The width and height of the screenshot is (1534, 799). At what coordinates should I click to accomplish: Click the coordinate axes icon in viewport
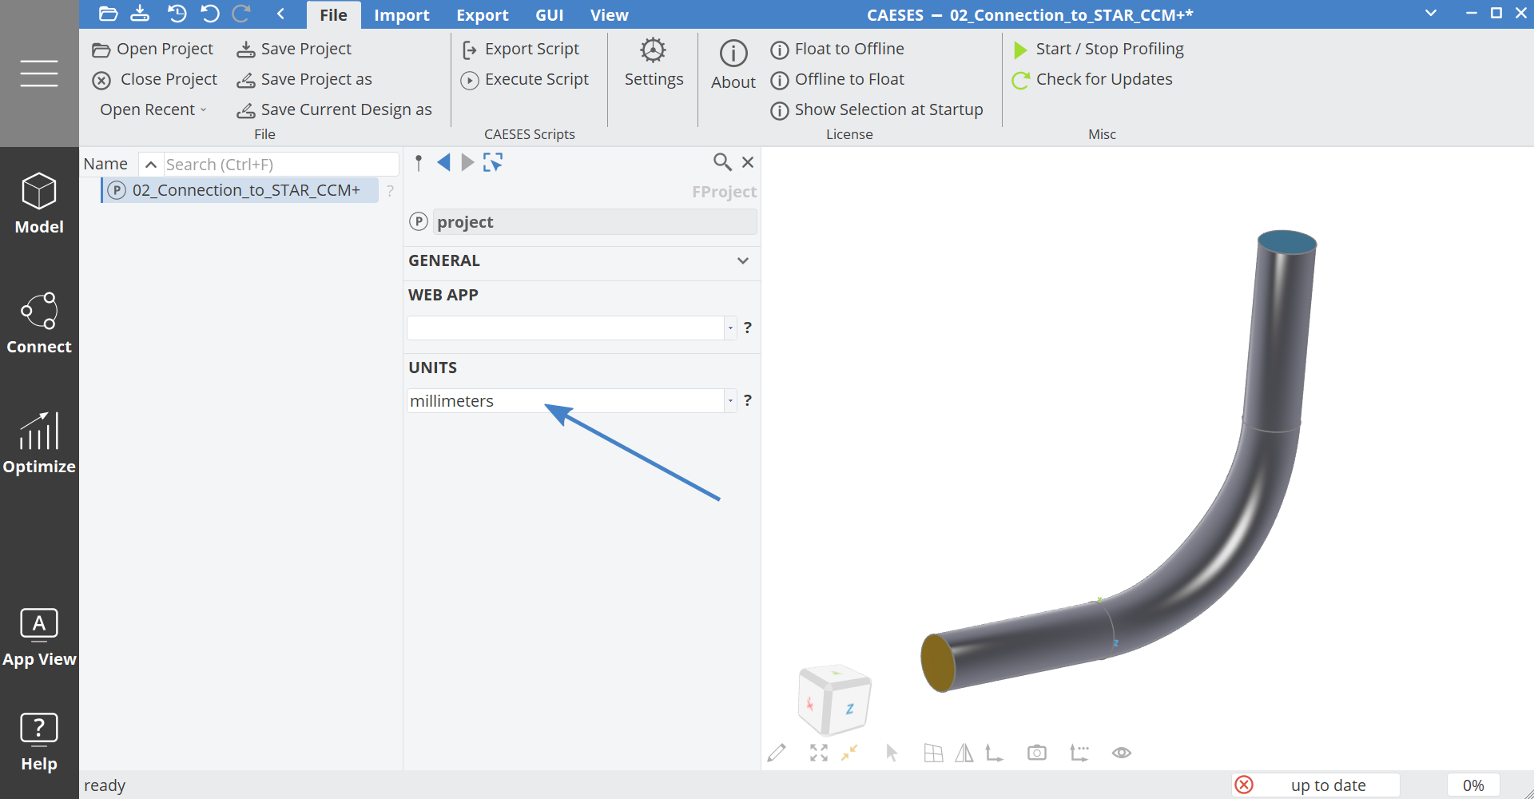point(995,753)
